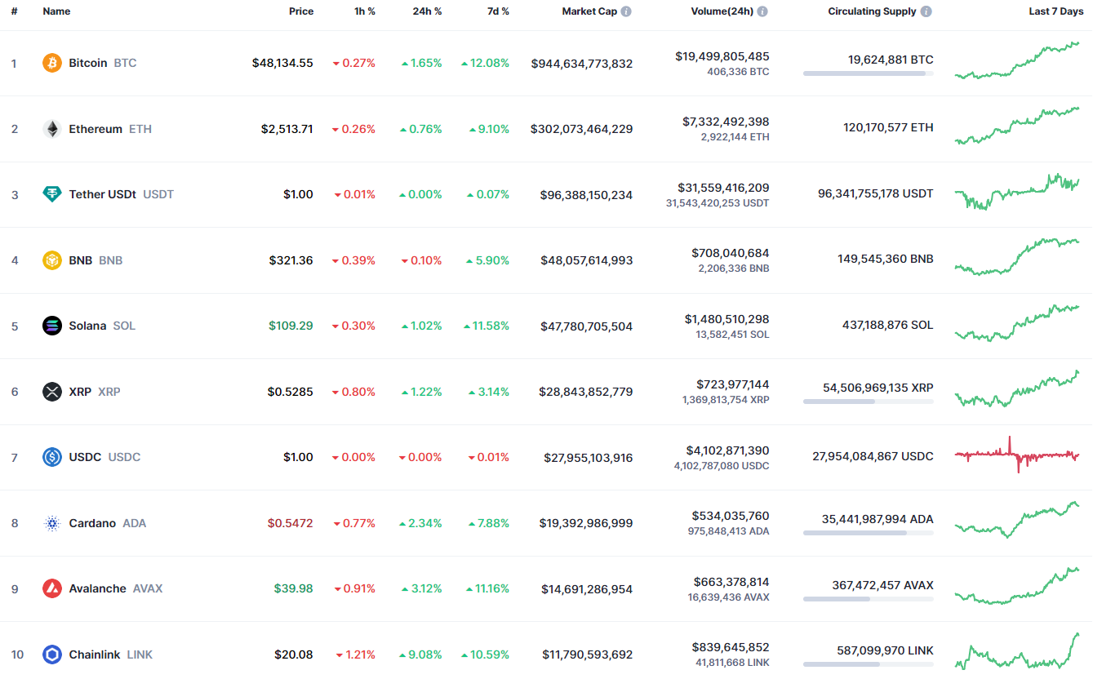Click the Solana logo icon
This screenshot has width=1093, height=679.
(52, 326)
